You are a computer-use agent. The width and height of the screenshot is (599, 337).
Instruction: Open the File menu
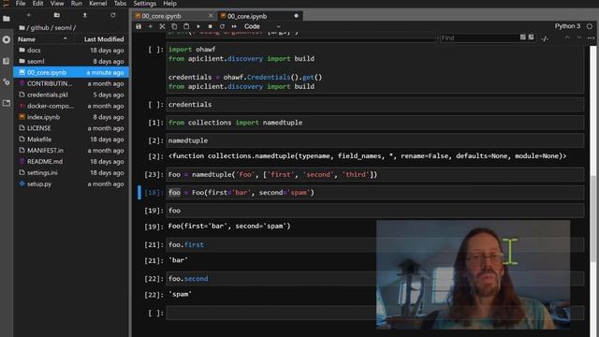pyautogui.click(x=21, y=4)
